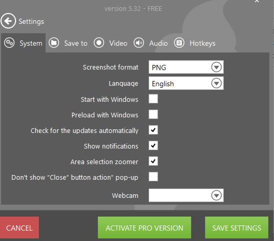Screen dimensions: 274x241
Task: Click the Save to folder icon
Action: click(54, 43)
